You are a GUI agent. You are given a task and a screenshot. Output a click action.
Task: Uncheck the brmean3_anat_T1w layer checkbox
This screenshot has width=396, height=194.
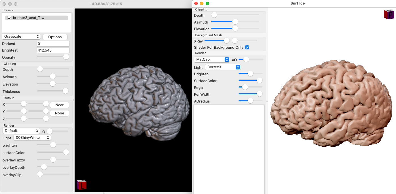coord(9,18)
